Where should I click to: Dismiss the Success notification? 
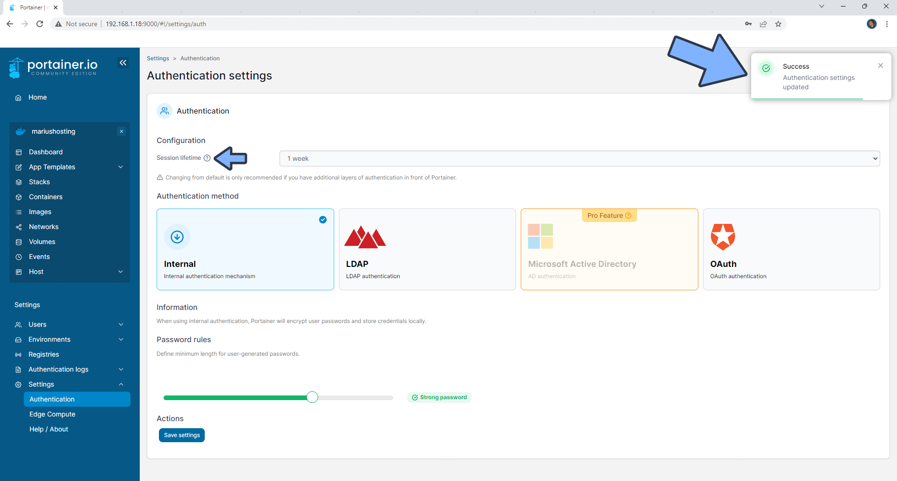coord(881,65)
